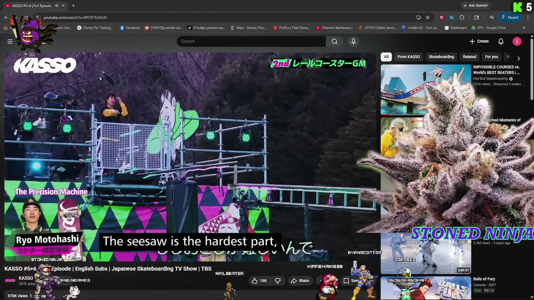This screenshot has width=534, height=300.
Task: Click the Create button
Action: 479,41
